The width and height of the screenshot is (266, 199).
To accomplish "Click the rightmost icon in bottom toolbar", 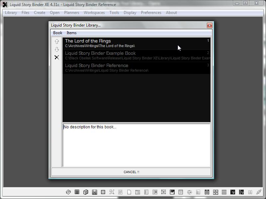I will [x=259, y=192].
